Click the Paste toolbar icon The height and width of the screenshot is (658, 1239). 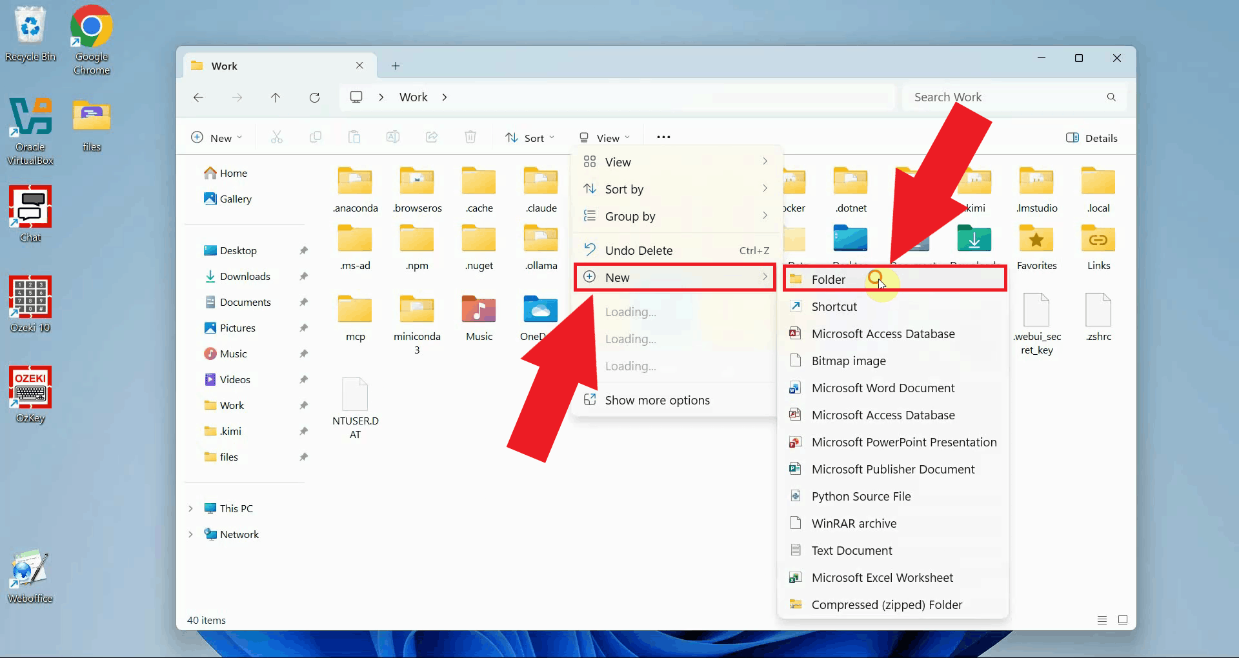pos(354,137)
